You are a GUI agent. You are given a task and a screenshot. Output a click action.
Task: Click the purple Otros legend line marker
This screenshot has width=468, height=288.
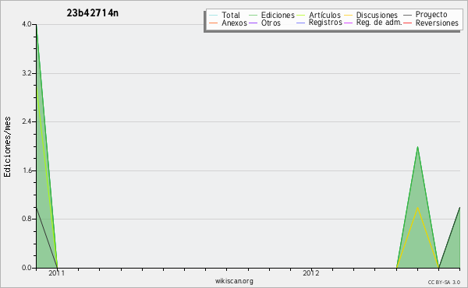pyautogui.click(x=253, y=23)
